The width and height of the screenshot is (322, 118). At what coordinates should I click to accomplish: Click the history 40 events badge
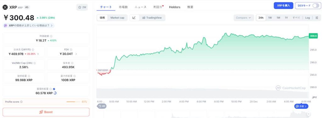pyautogui.click(x=102, y=106)
